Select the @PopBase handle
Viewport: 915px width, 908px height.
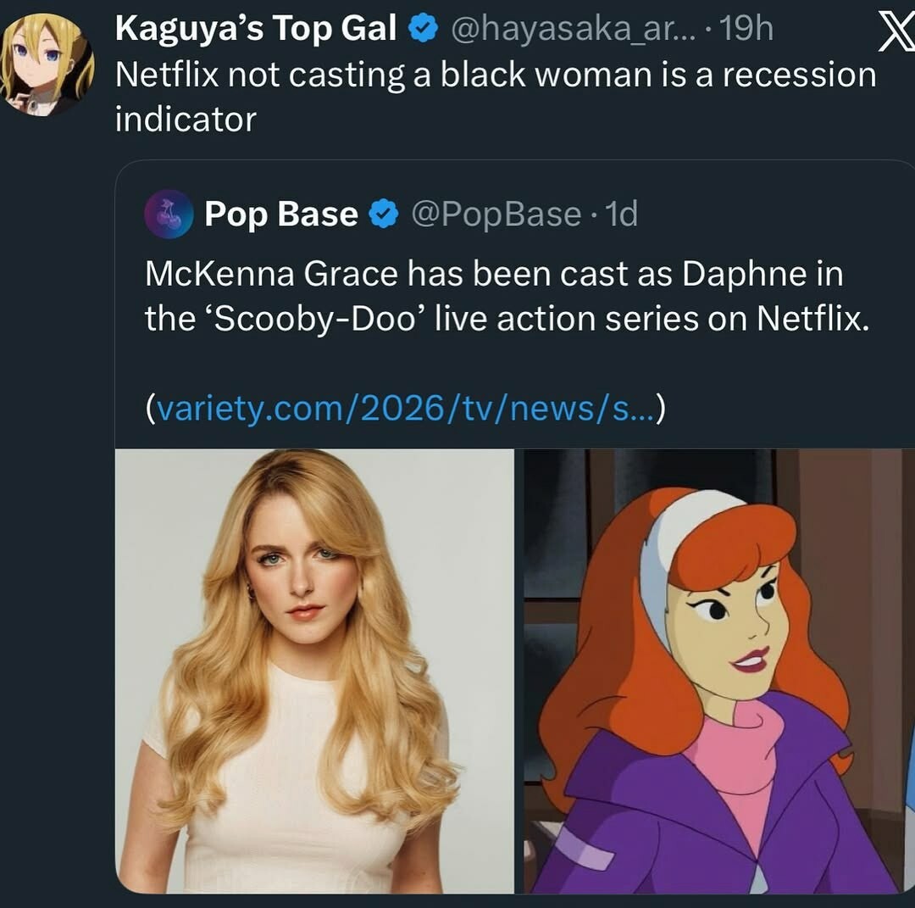point(496,214)
